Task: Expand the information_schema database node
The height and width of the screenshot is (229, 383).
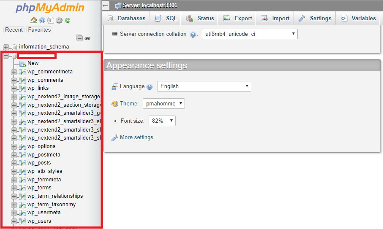Action: click(x=6, y=47)
